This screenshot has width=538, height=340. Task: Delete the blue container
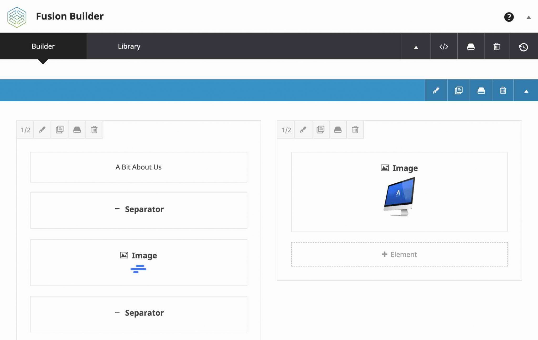[503, 91]
